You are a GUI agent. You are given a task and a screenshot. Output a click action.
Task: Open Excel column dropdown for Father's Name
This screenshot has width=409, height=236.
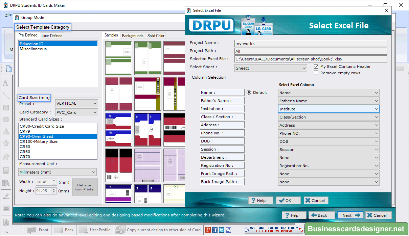click(x=328, y=101)
